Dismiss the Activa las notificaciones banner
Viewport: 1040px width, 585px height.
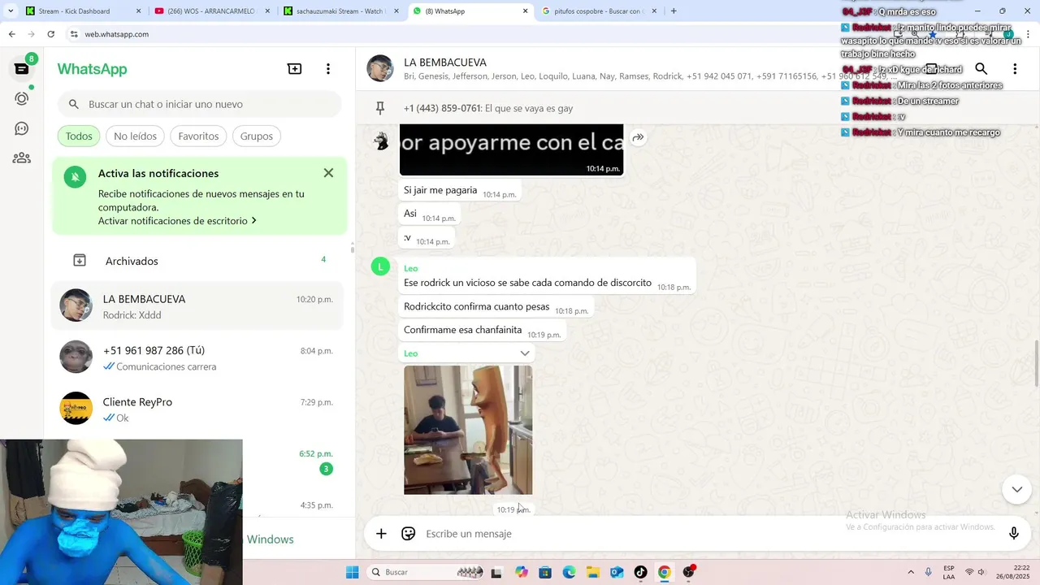tap(328, 173)
